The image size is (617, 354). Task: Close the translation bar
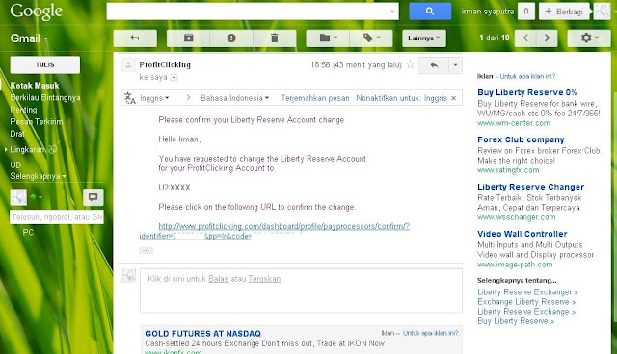coord(454,98)
